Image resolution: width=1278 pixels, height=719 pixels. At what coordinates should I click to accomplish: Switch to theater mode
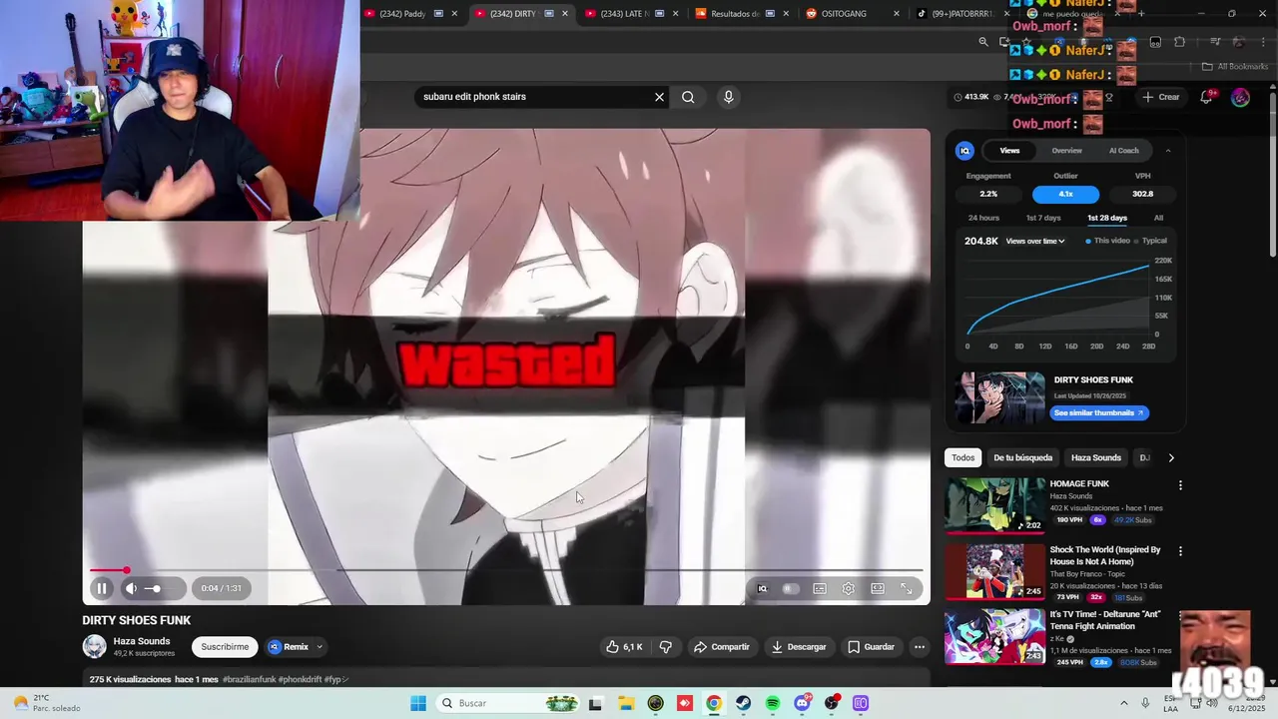click(x=878, y=589)
